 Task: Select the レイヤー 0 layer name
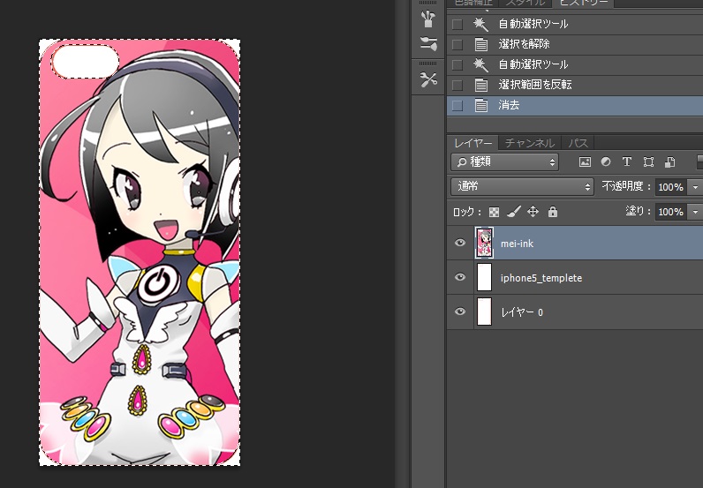click(522, 312)
